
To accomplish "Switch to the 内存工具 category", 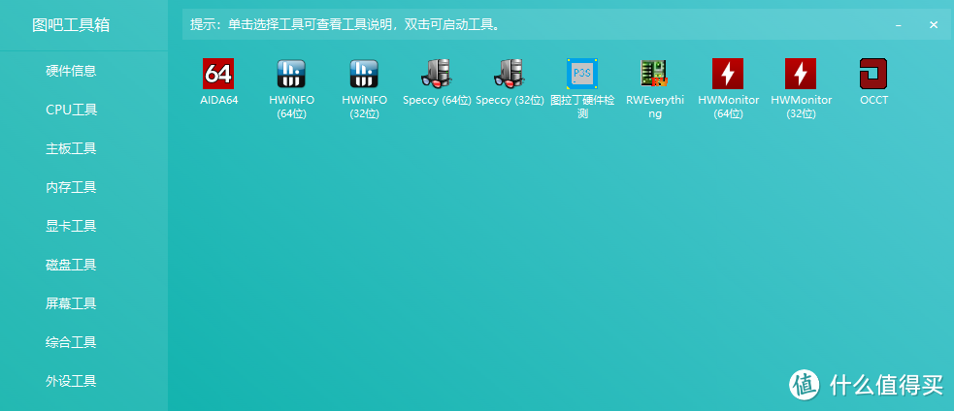I will [x=71, y=187].
